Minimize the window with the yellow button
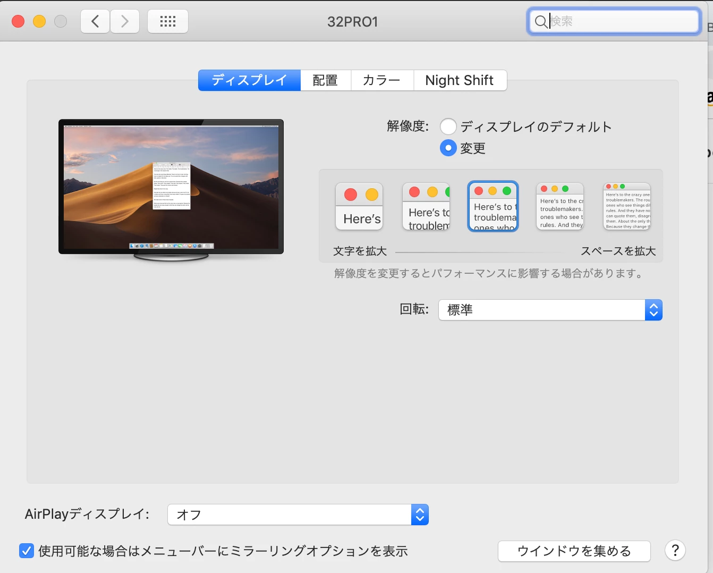This screenshot has width=713, height=573. click(x=39, y=21)
